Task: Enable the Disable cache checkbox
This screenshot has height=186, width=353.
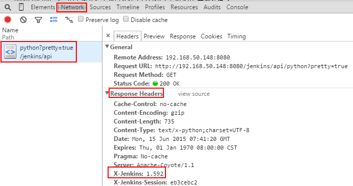Action: coord(126,19)
